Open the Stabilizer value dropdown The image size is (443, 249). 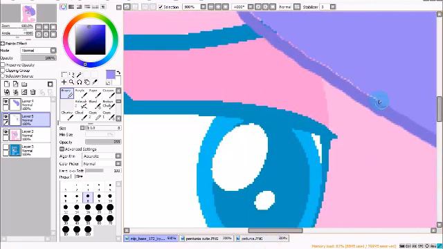(333, 6)
